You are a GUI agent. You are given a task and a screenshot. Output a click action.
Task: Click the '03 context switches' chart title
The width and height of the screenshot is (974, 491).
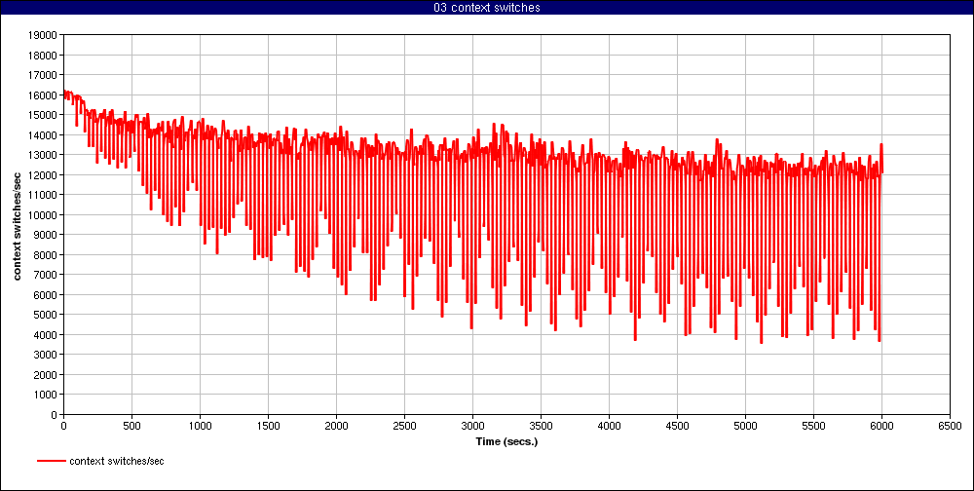tap(487, 8)
